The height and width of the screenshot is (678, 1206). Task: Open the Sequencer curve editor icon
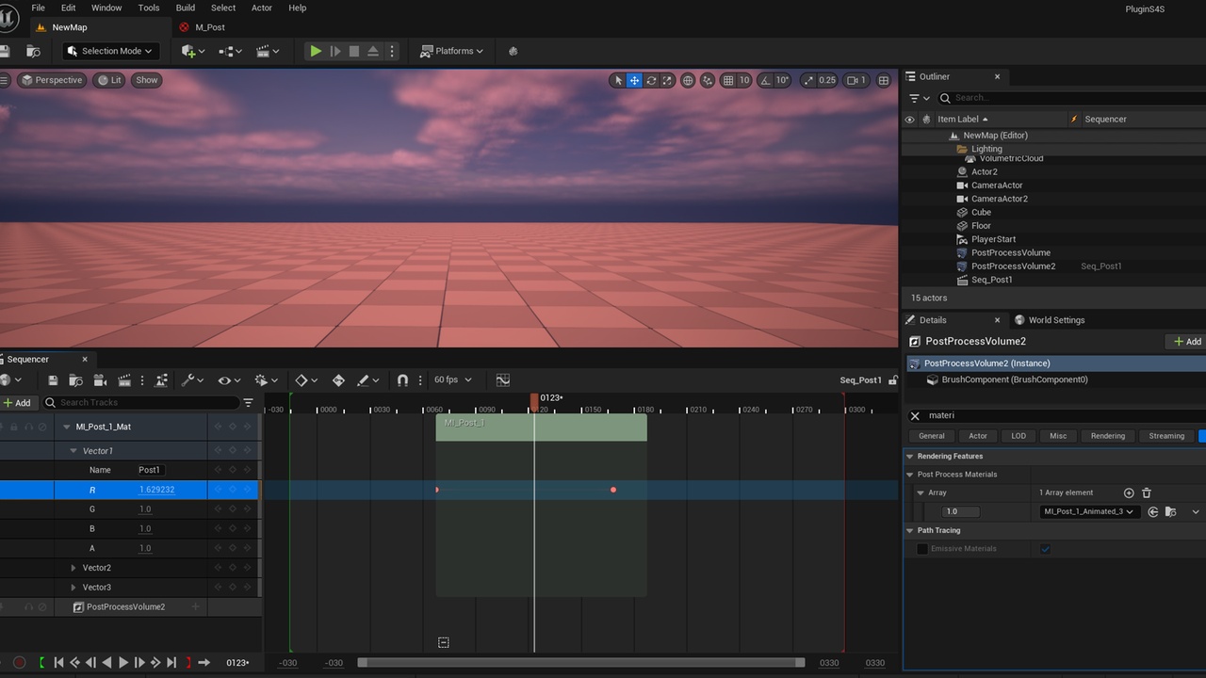(502, 380)
